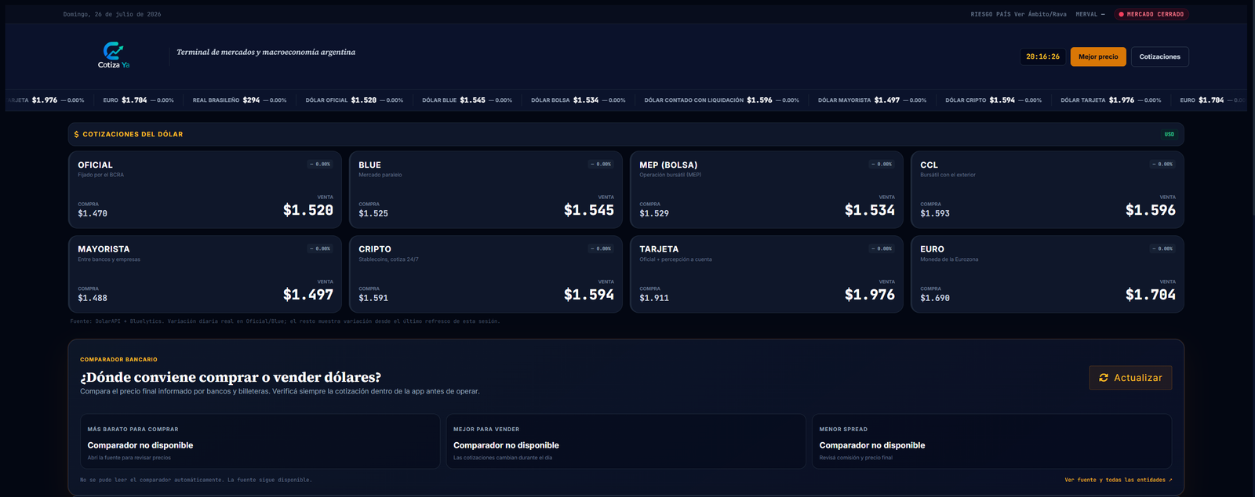Click MAYORISTA compra price $1.488
This screenshot has width=1255, height=497.
pos(93,298)
